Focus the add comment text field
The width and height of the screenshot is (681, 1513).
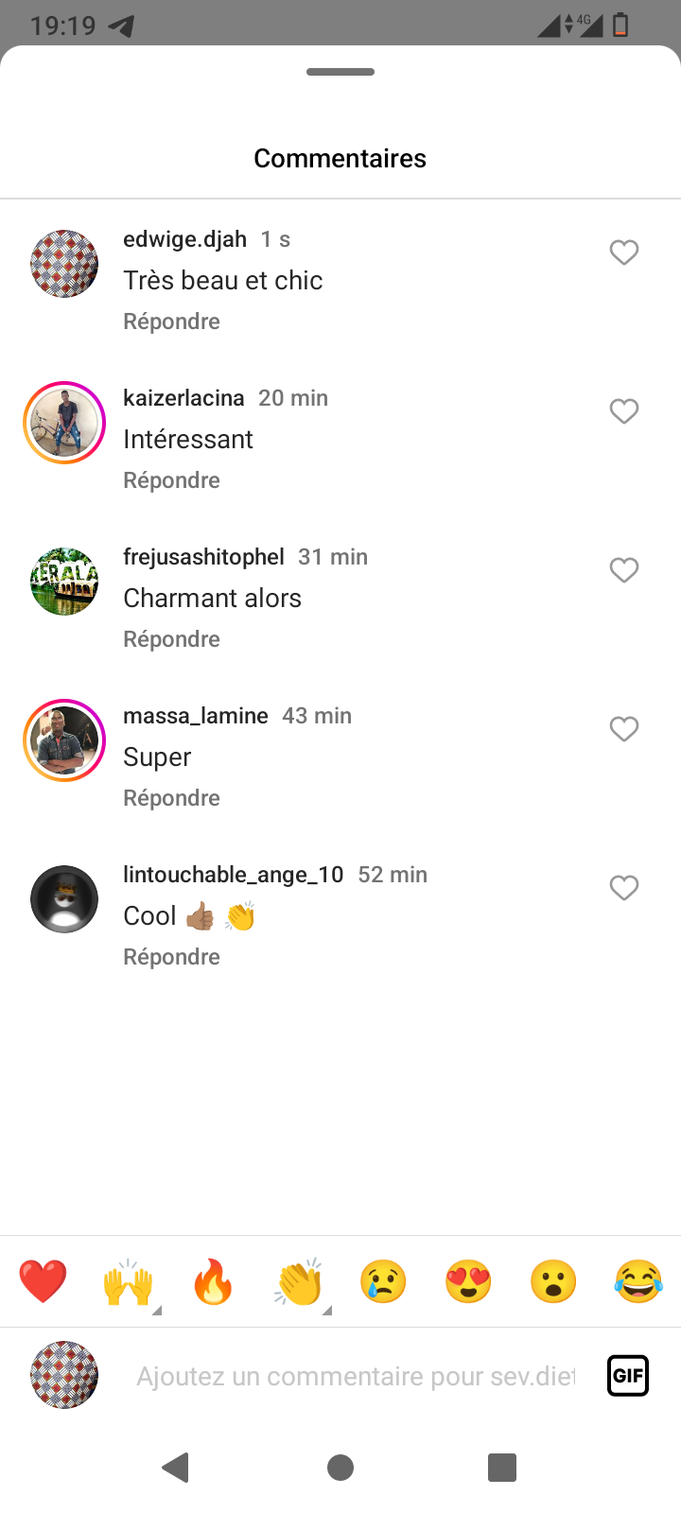coord(355,1376)
